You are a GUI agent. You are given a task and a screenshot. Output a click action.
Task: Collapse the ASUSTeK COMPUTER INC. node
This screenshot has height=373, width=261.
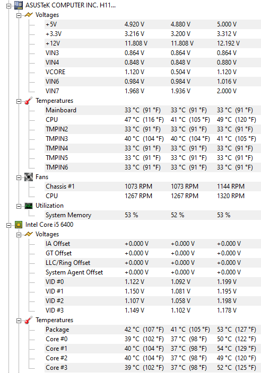[x=9, y=6]
